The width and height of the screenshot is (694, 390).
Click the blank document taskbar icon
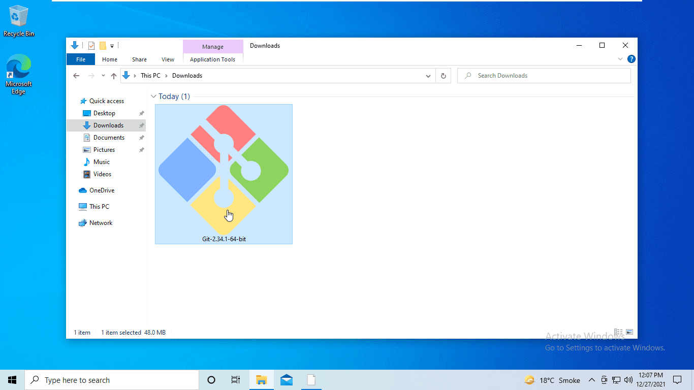[311, 380]
